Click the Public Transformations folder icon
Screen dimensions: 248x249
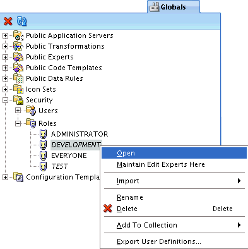coord(18,46)
